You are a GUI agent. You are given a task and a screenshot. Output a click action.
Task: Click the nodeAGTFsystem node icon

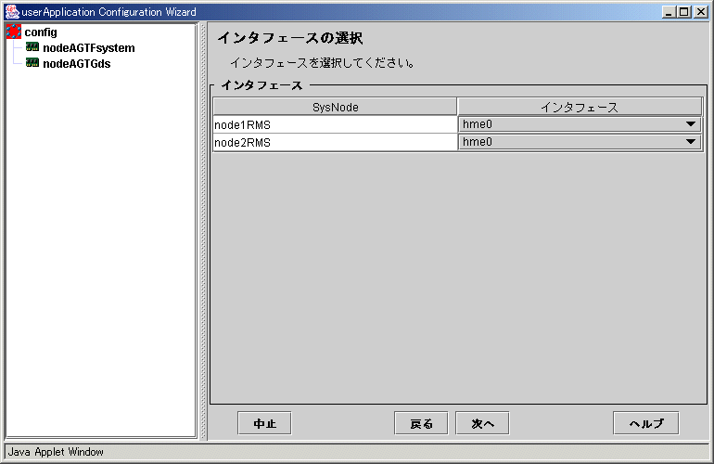coord(32,47)
